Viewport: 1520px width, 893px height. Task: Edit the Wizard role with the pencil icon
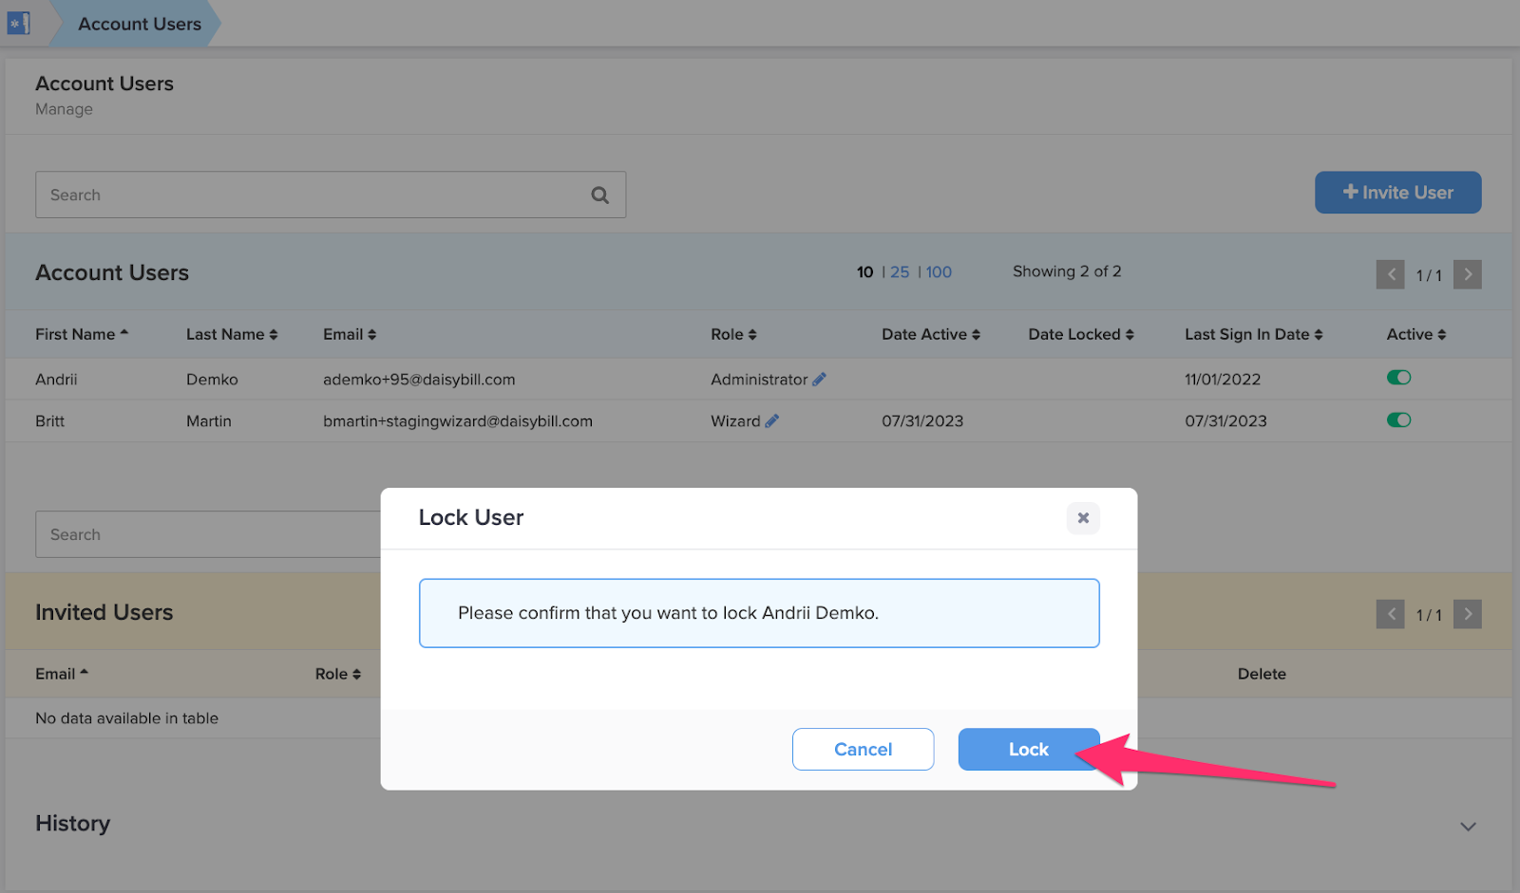click(x=772, y=420)
